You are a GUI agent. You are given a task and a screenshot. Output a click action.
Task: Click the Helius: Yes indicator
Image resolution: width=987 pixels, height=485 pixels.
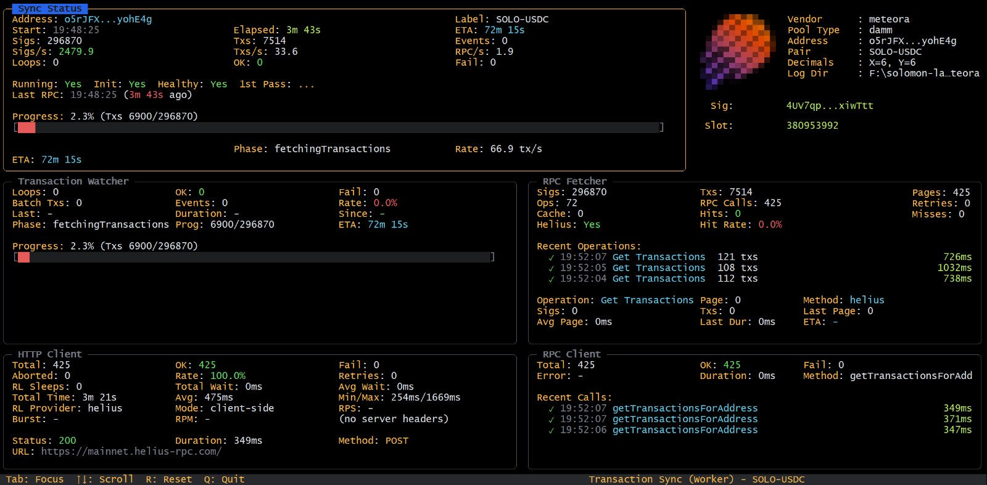point(568,224)
